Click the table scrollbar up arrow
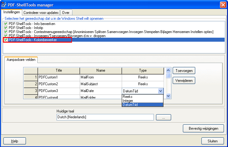The height and width of the screenshot is (147, 228). click(168, 70)
